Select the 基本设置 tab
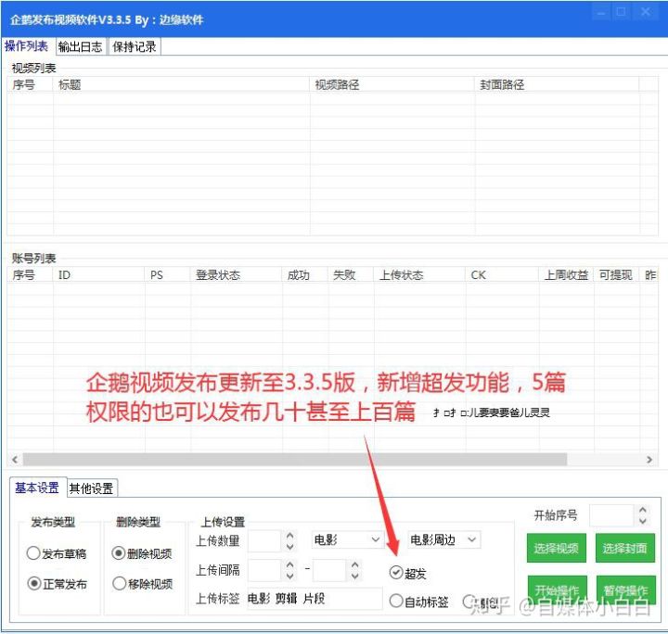 coord(37,488)
